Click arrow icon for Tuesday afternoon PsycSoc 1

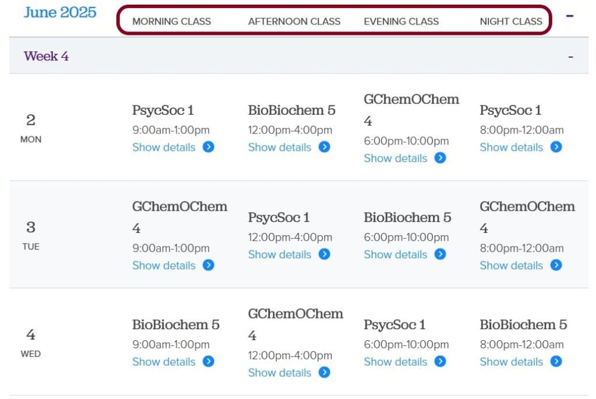click(324, 254)
